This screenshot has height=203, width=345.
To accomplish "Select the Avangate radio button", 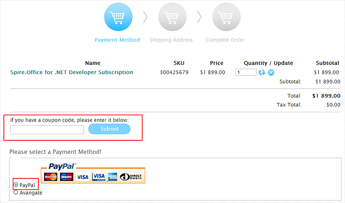I will (x=16, y=193).
